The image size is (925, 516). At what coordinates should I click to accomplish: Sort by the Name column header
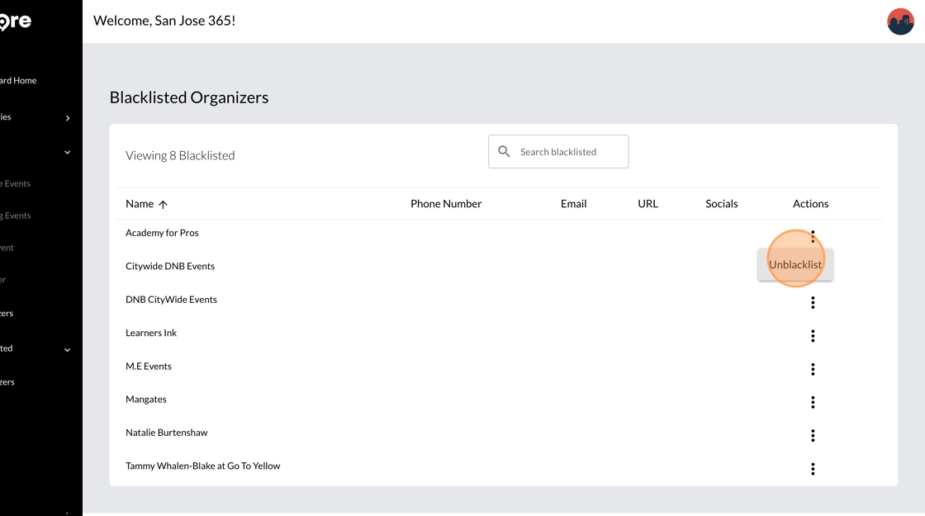point(140,204)
